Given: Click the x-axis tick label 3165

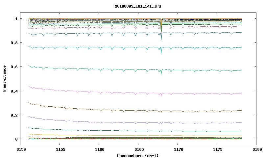Looking at the screenshot, I should 139,149.
